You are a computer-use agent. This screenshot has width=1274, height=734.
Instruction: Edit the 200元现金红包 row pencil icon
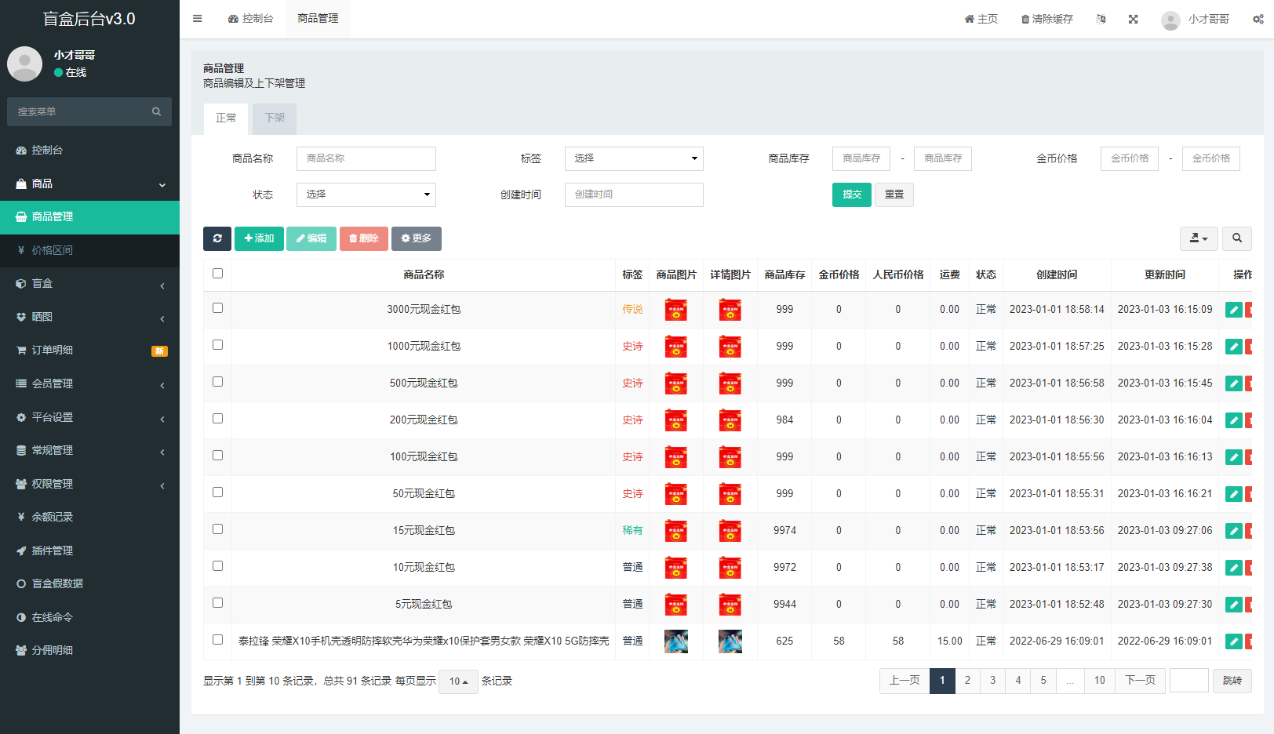[x=1234, y=420]
